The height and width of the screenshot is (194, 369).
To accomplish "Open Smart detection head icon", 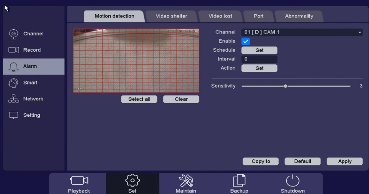I will 14,83.
